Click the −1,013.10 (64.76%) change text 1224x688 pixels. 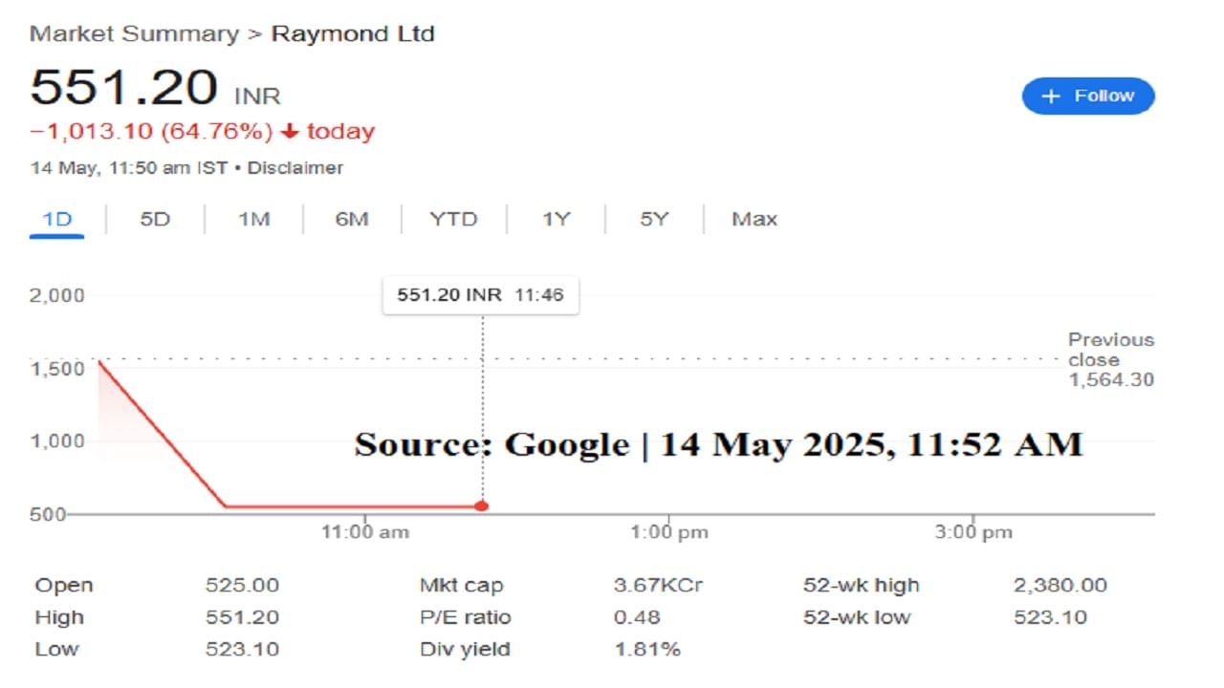point(152,132)
